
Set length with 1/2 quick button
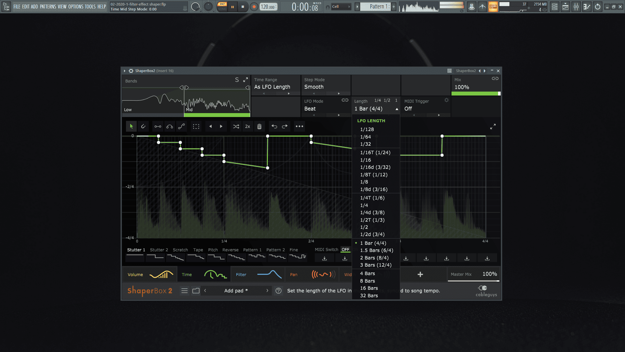[387, 100]
